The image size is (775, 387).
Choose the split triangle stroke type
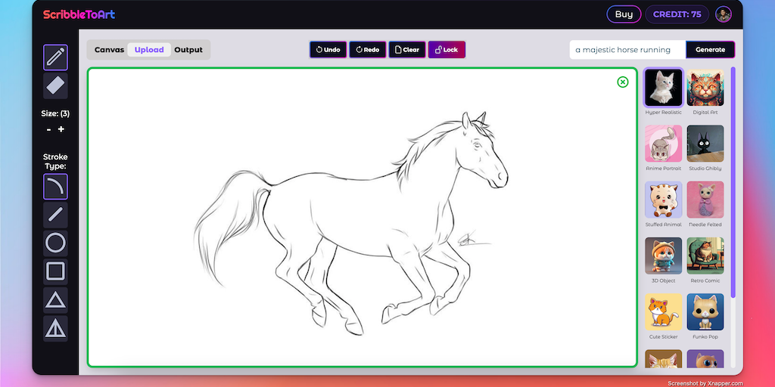[55, 328]
